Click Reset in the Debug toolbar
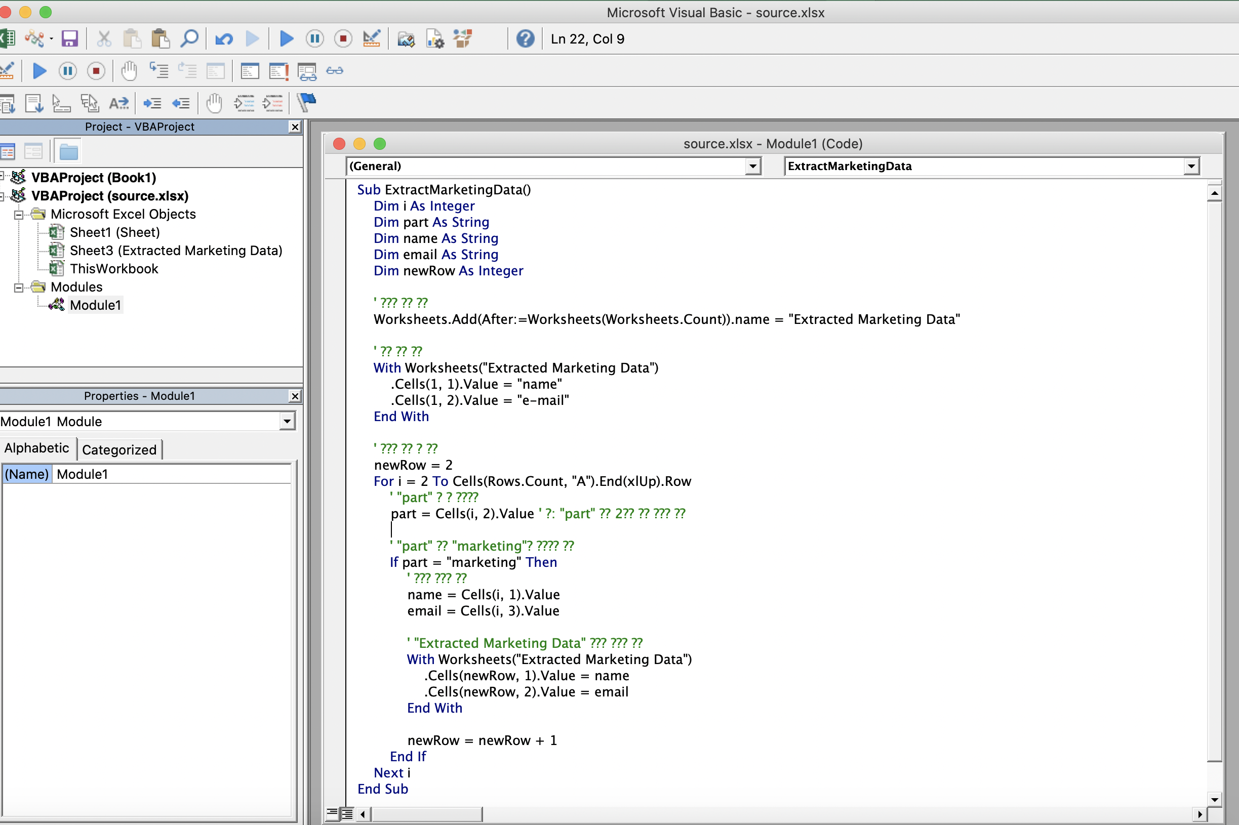1239x825 pixels. point(96,70)
